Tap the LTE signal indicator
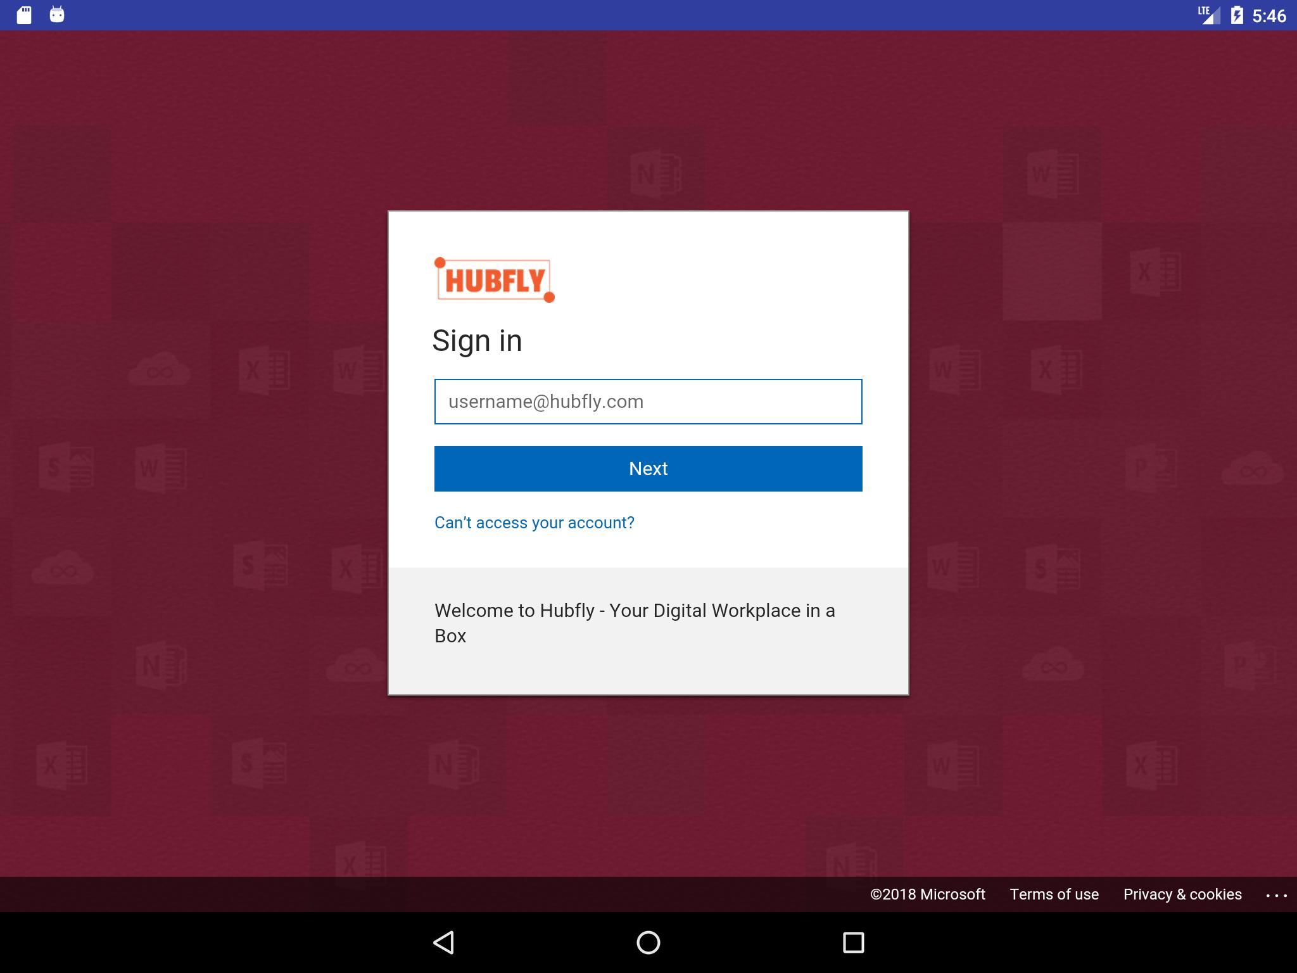Viewport: 1297px width, 973px height. [x=1209, y=15]
